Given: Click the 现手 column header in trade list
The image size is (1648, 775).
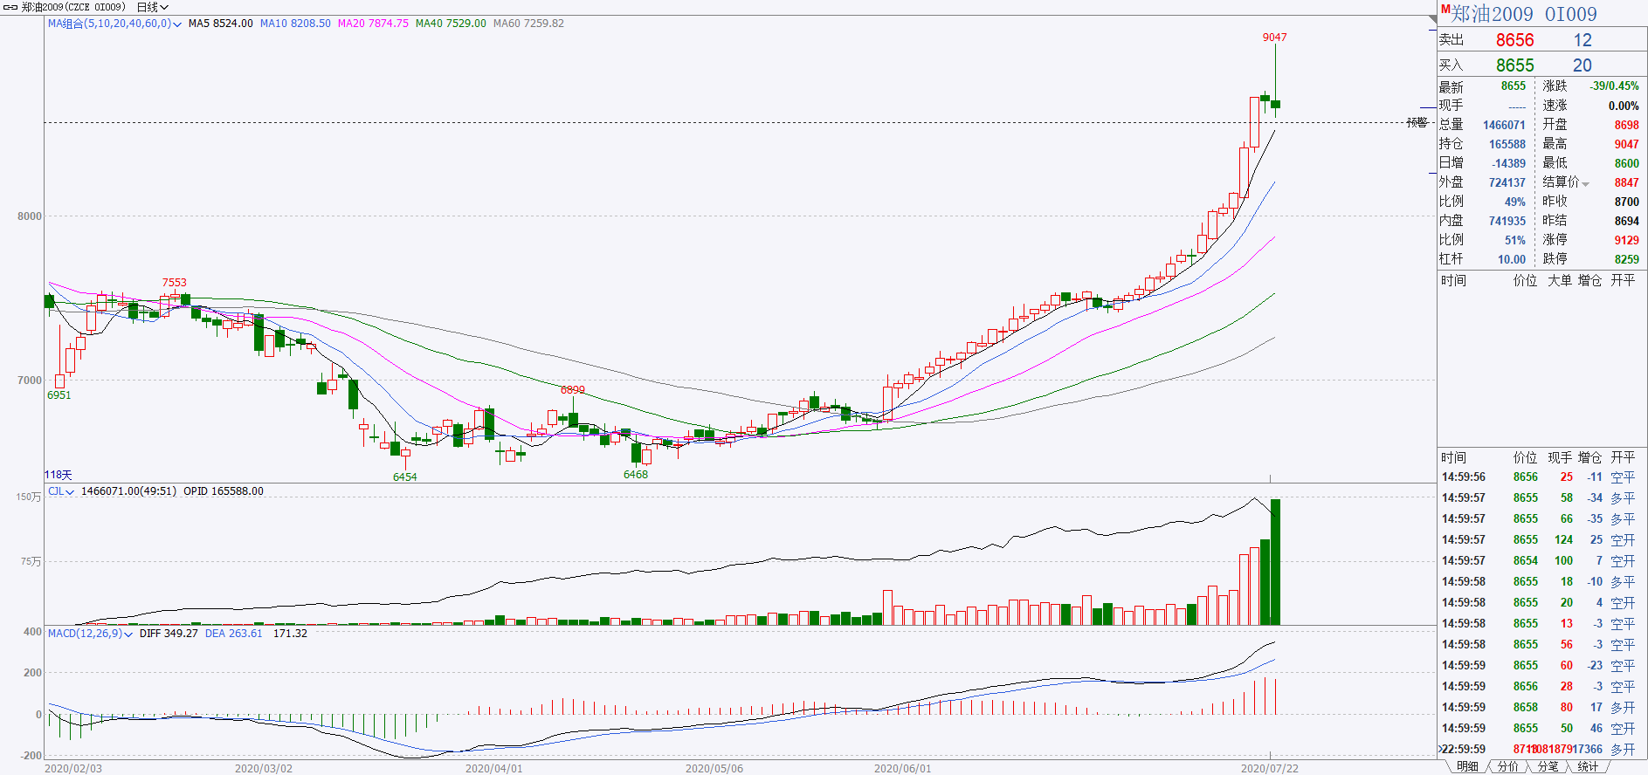Looking at the screenshot, I should [1560, 457].
